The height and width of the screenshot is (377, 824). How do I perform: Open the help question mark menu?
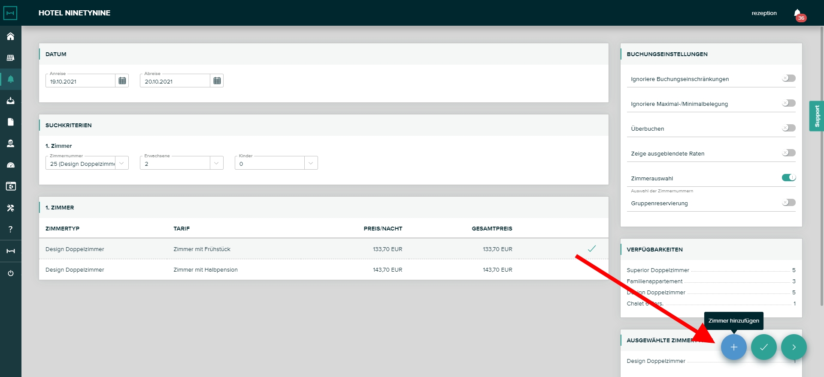(x=11, y=229)
